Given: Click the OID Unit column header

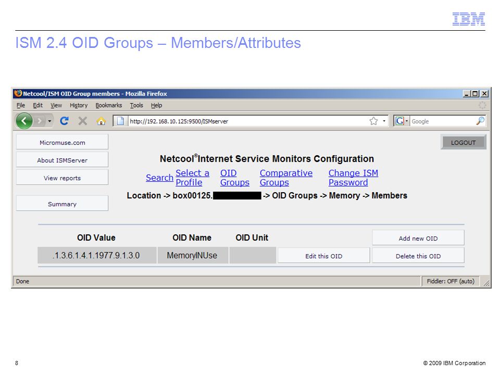Looking at the screenshot, I should click(x=252, y=238).
